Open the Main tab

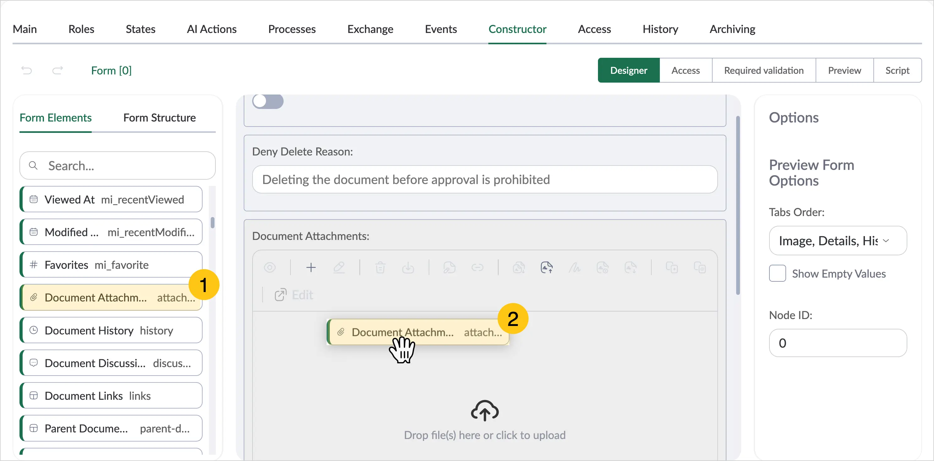tap(25, 29)
